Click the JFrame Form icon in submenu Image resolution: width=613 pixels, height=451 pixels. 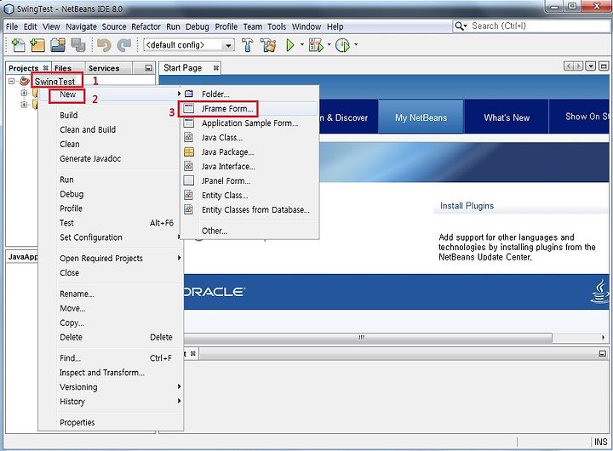(189, 108)
